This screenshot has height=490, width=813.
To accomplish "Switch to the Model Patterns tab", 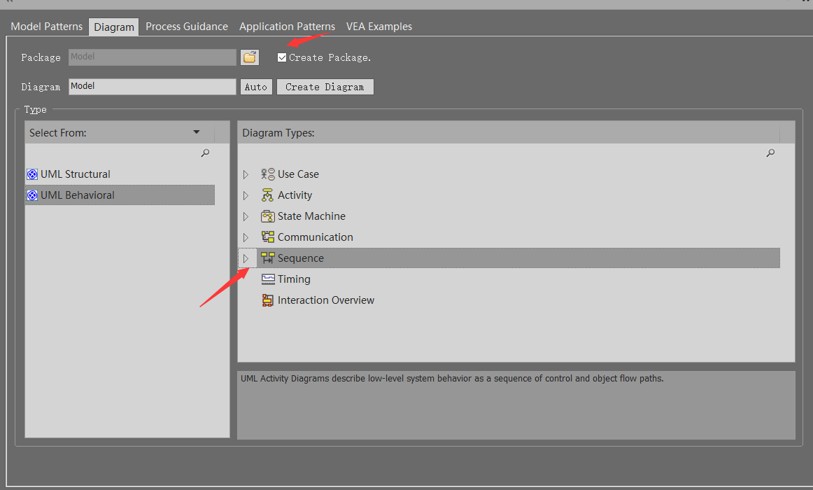I will pos(46,26).
